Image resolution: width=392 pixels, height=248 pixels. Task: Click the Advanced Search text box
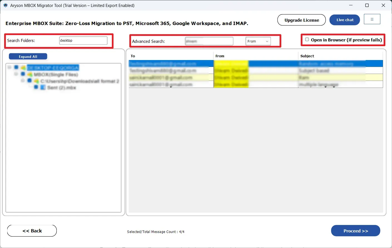[x=209, y=41]
